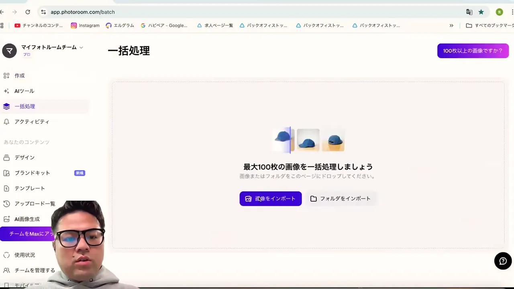Select AI画像生成 in the sidebar
Viewport: 514px width, 289px height.
tap(27, 219)
